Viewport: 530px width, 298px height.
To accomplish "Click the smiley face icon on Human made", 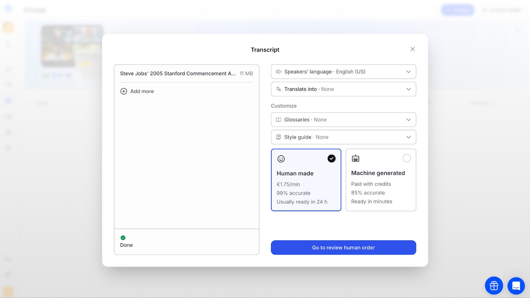I will tap(281, 159).
